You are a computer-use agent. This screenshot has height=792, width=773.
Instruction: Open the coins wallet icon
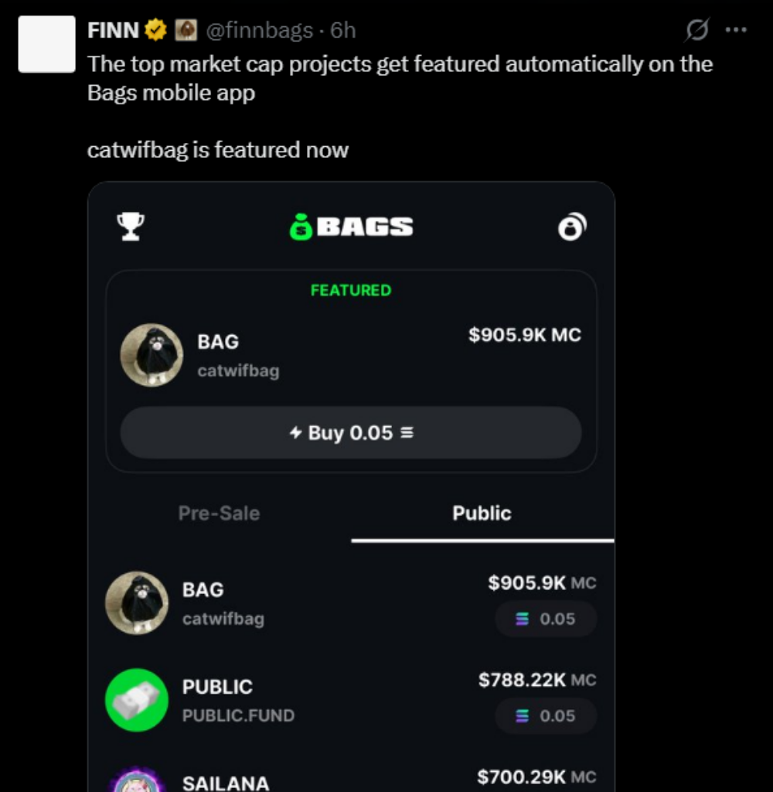573,227
